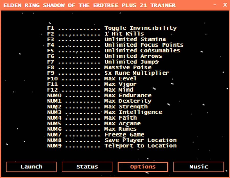Click the F2 hotkey label
The width and height of the screenshot is (230, 178).
coord(50,34)
